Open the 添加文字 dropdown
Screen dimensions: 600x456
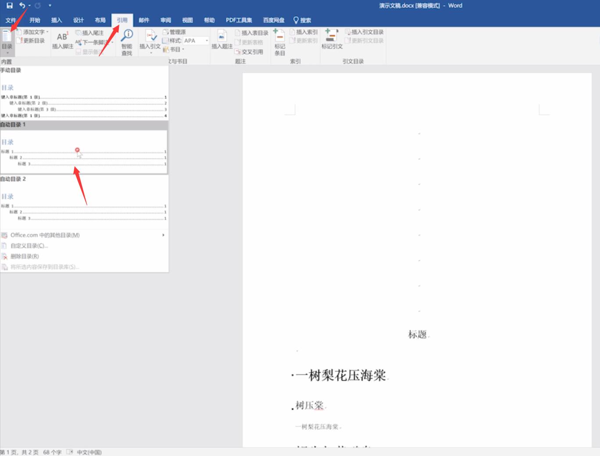(33, 32)
